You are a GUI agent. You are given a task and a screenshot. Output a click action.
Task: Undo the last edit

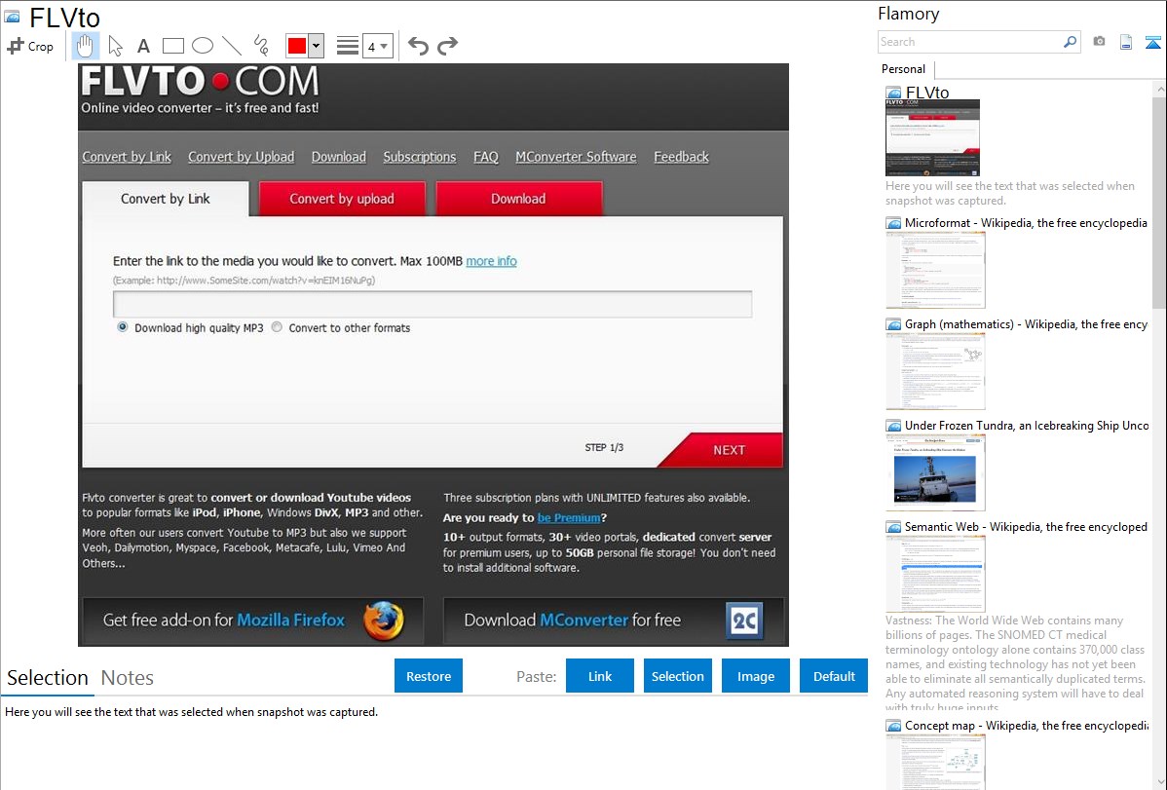coord(418,46)
